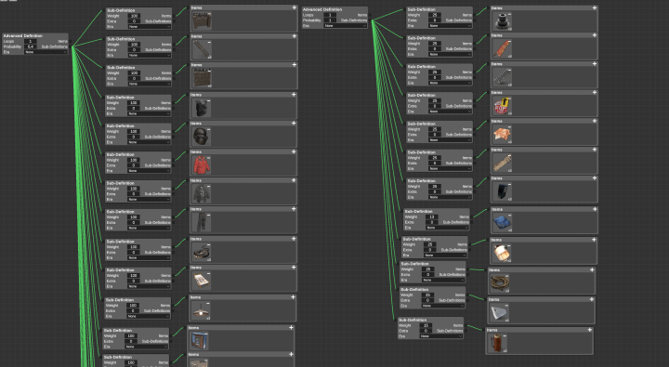Add an item to the blue tarp Items panel
The image size is (669, 367).
595,209
